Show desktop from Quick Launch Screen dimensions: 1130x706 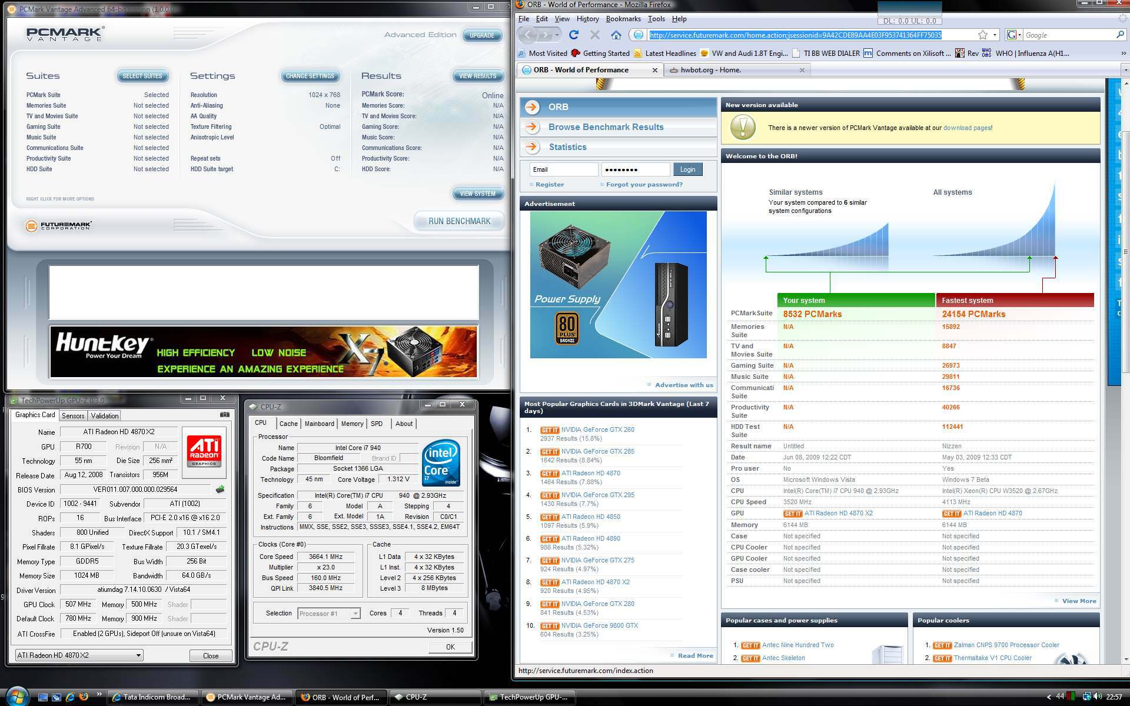tap(43, 697)
